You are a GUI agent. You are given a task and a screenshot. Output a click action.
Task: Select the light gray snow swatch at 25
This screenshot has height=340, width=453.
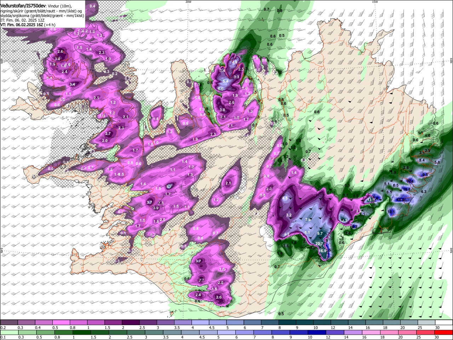point(426,323)
